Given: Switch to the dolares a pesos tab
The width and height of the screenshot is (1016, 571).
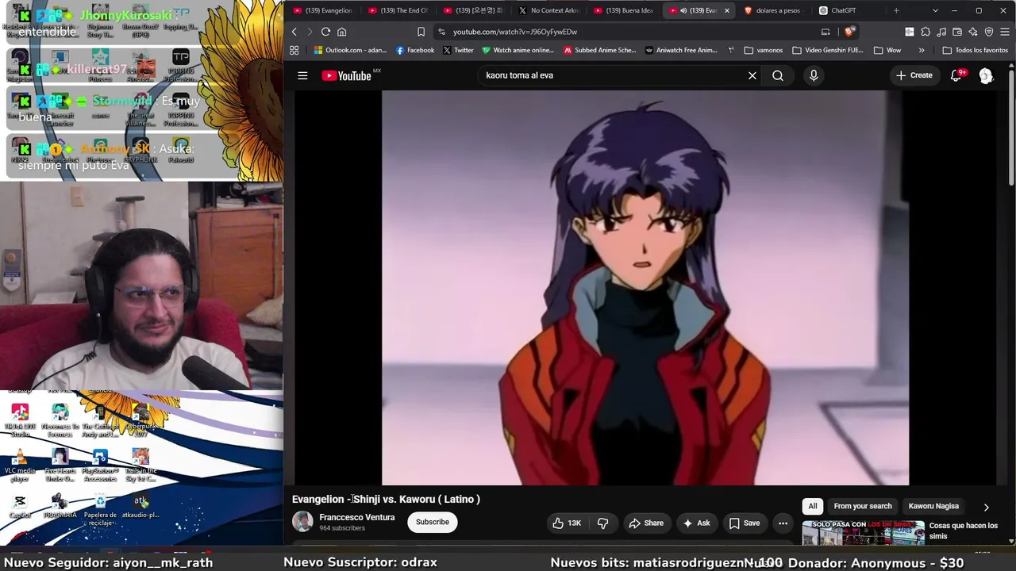Looking at the screenshot, I should pos(775,10).
